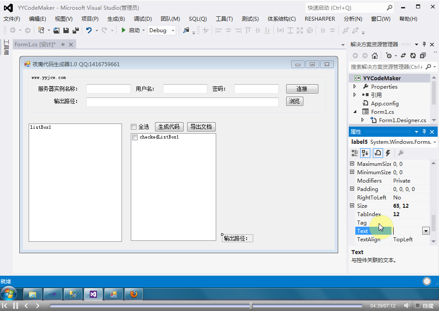
Task: Pin the Properties panel
Action: tap(424, 131)
